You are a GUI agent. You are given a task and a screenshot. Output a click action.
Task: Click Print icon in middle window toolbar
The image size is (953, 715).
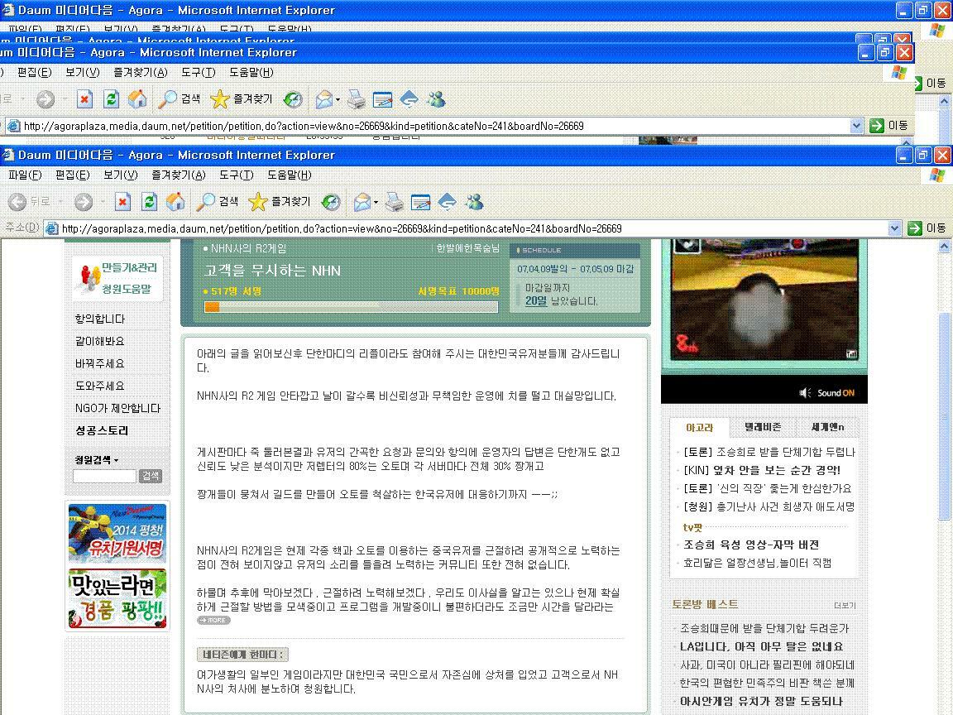(357, 99)
